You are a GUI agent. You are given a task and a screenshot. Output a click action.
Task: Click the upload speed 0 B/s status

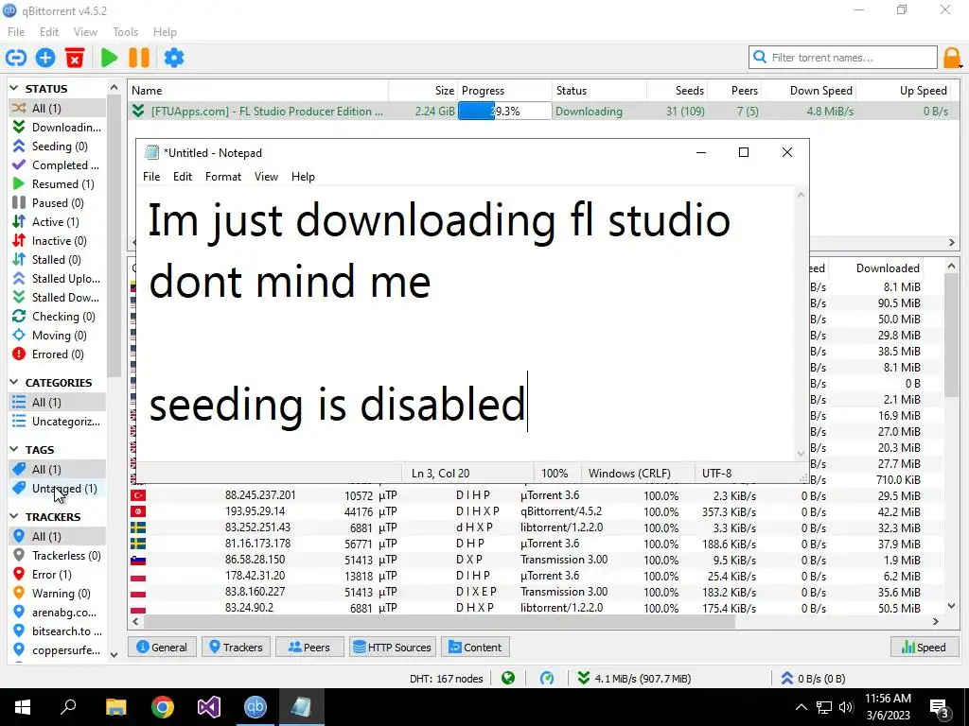pos(813,679)
